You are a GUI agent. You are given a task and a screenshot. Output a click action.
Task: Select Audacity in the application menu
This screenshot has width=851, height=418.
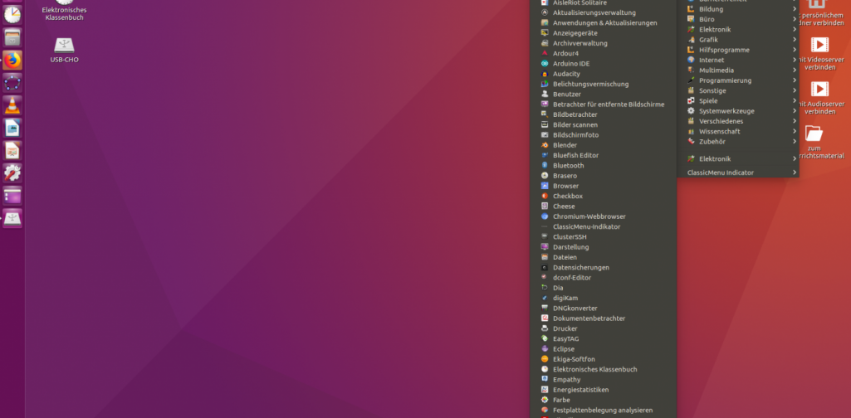567,74
